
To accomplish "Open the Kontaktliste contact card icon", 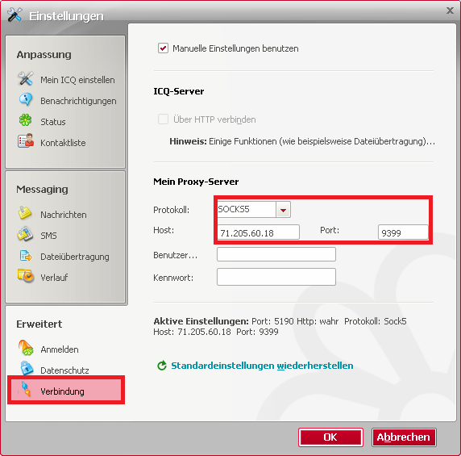I will (26, 141).
